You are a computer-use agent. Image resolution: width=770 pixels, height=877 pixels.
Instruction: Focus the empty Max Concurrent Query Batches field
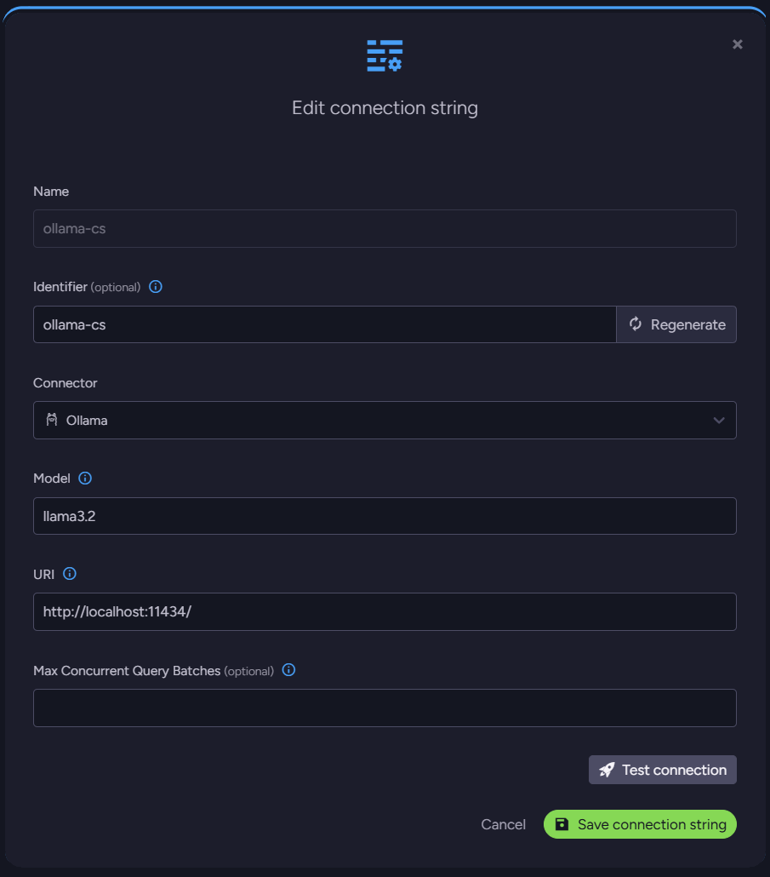click(x=385, y=708)
